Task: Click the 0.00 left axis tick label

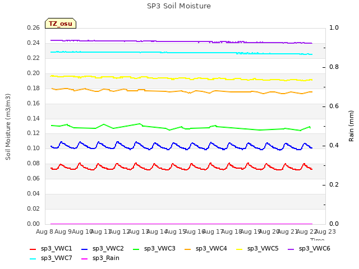Action: (x=33, y=224)
